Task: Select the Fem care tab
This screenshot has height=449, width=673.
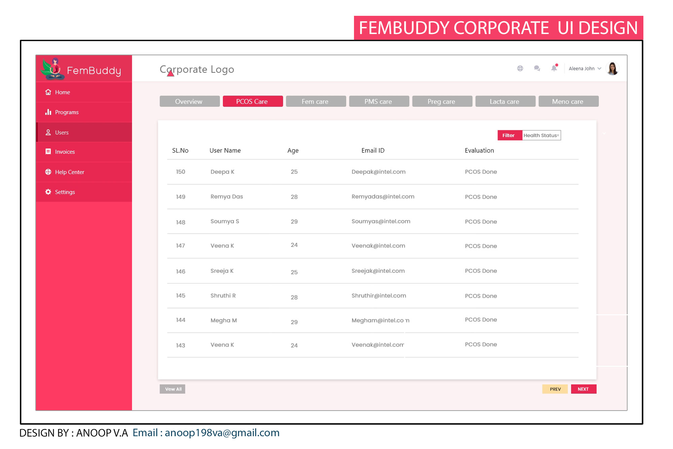Action: pyautogui.click(x=316, y=101)
